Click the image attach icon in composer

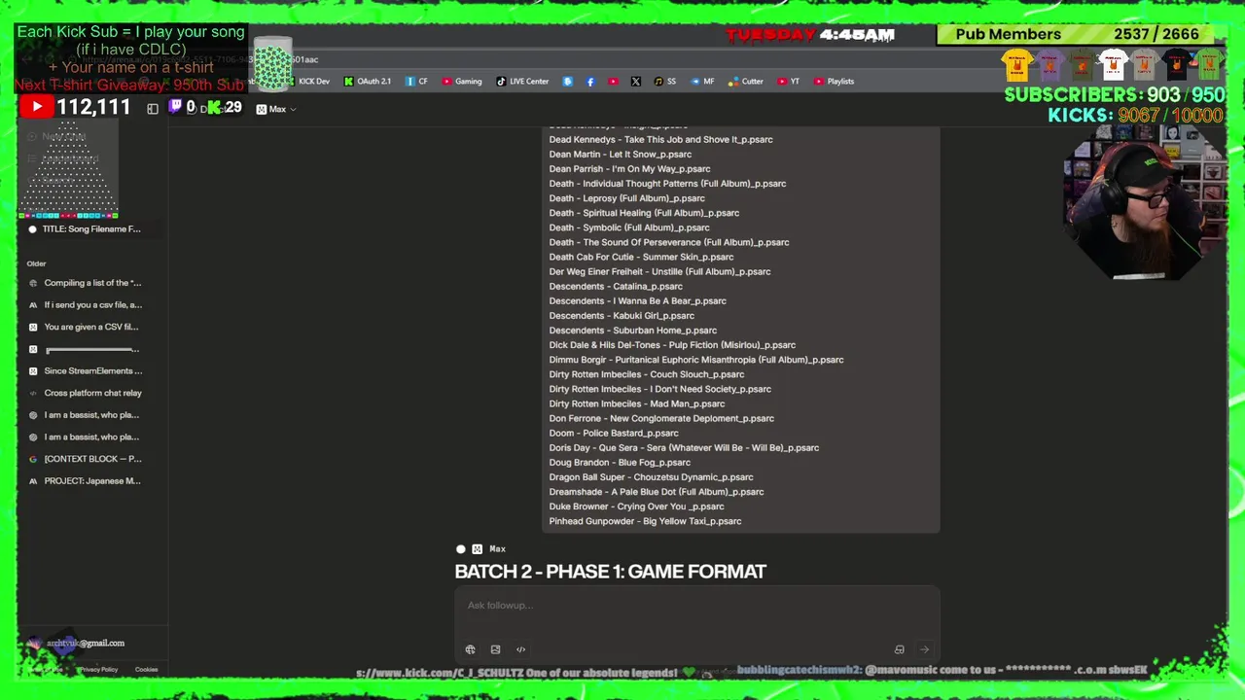(495, 649)
